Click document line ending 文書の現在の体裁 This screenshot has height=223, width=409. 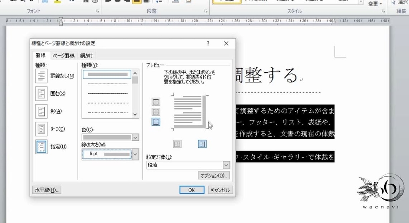(285, 134)
